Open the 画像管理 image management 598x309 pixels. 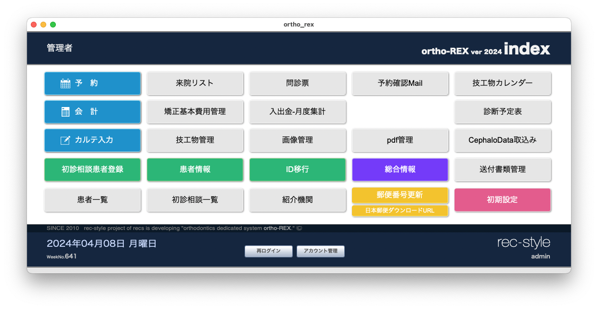(x=298, y=140)
